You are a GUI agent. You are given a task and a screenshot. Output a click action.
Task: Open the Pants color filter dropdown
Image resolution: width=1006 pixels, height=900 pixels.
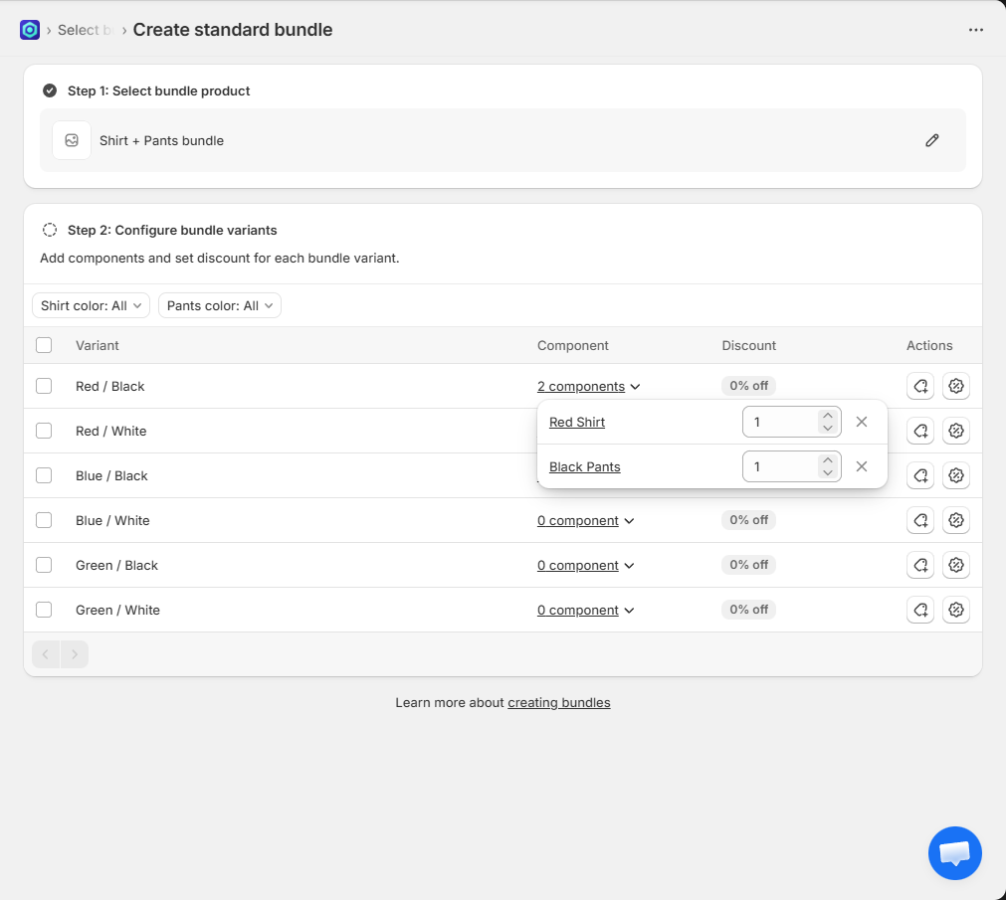point(219,305)
